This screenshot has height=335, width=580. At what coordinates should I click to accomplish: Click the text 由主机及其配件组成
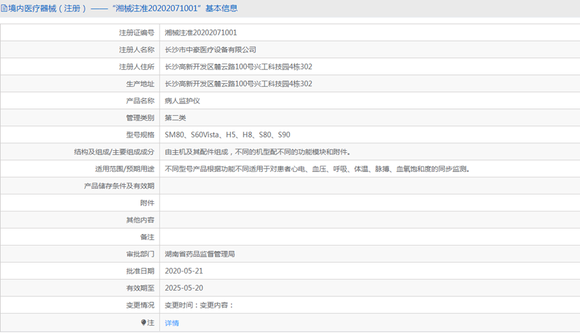click(x=196, y=151)
